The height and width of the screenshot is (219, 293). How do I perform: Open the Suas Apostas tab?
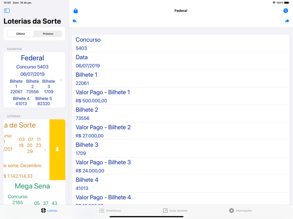pyautogui.click(x=175, y=211)
